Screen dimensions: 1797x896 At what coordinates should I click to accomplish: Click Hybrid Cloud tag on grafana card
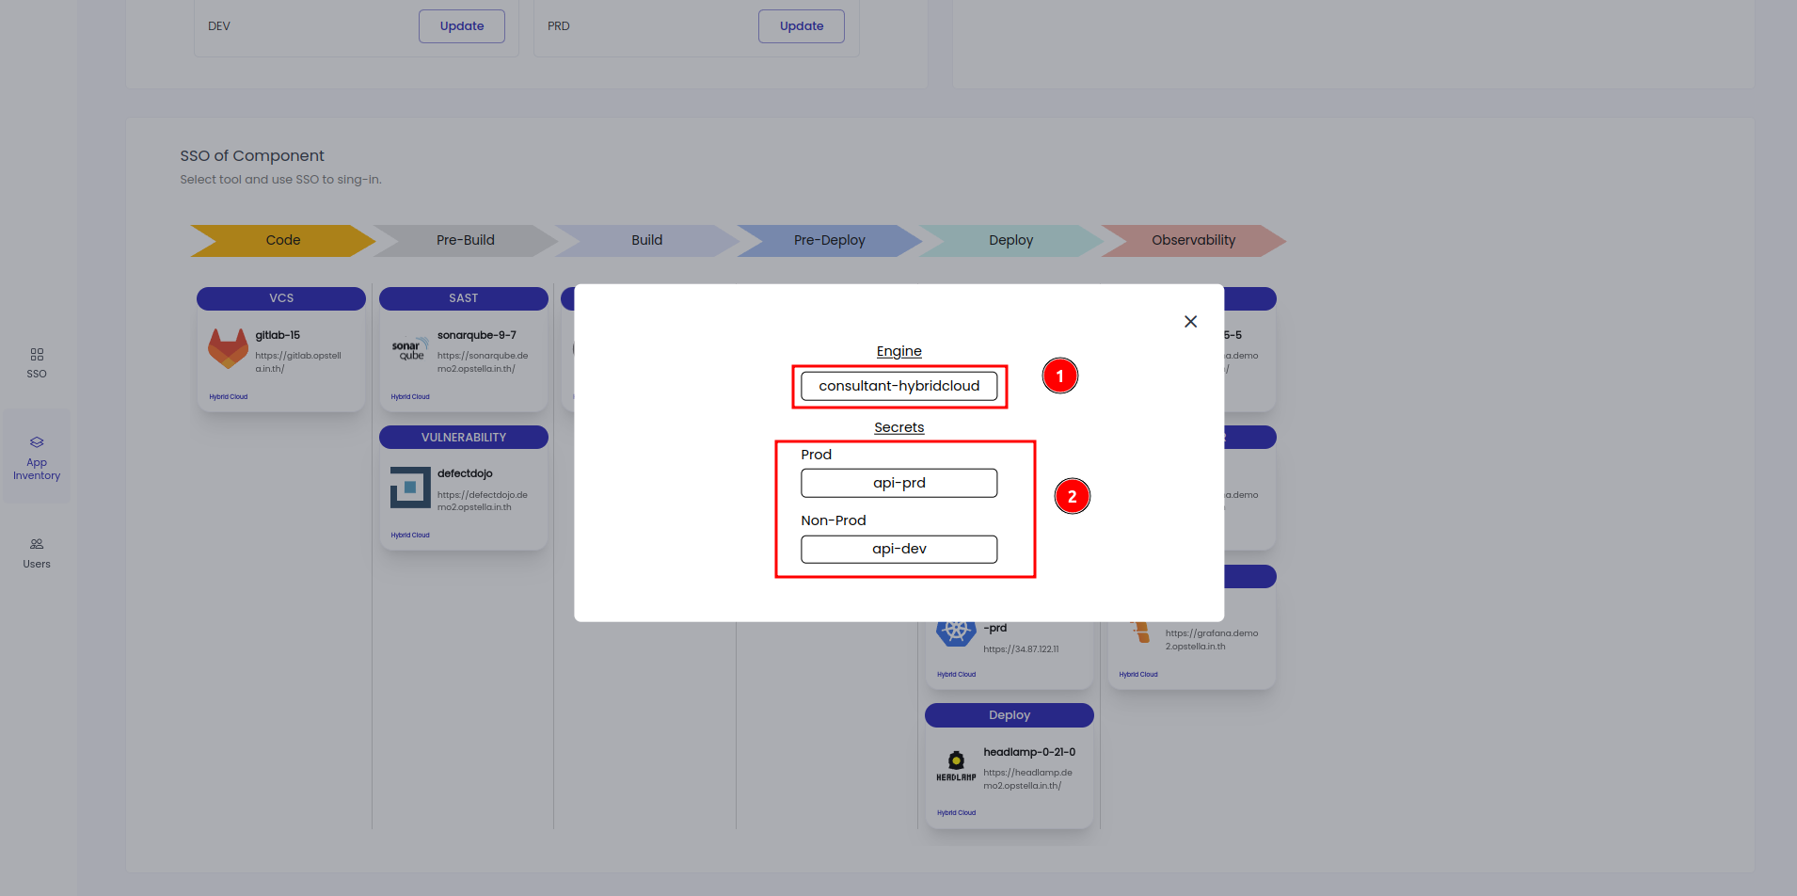click(1138, 674)
